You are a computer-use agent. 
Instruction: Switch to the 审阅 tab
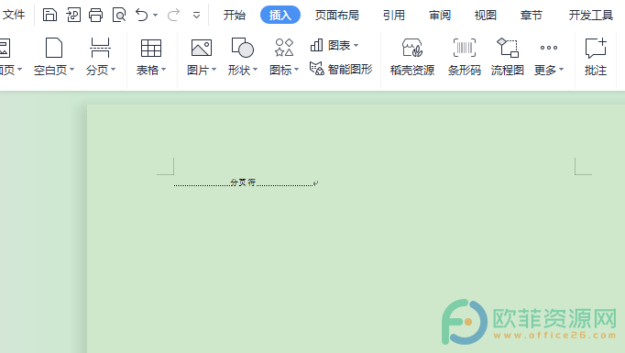click(440, 16)
